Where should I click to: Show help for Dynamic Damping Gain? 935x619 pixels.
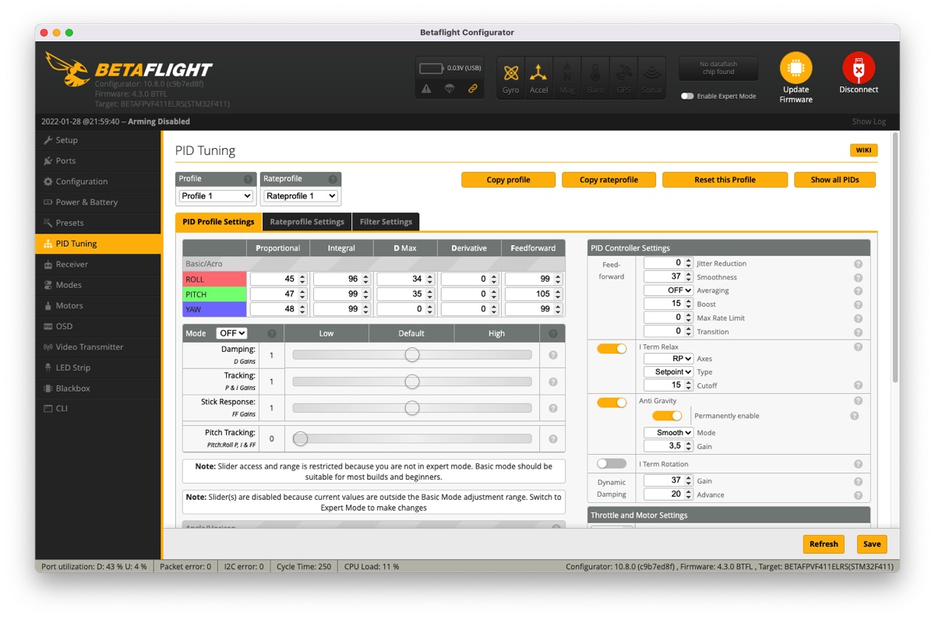click(x=858, y=481)
